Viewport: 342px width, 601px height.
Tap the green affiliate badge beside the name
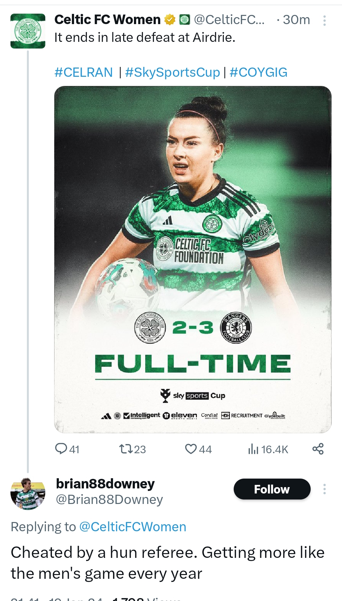click(185, 20)
